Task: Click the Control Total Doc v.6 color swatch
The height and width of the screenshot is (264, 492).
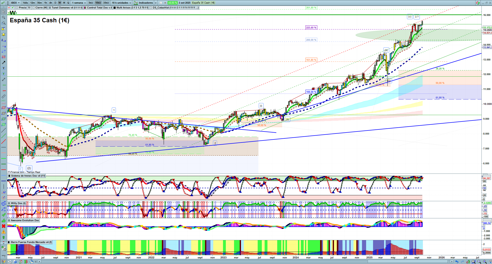Action: (85, 8)
